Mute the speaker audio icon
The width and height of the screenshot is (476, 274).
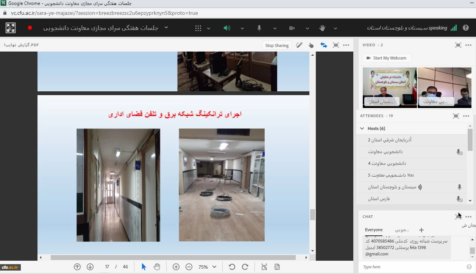227,28
